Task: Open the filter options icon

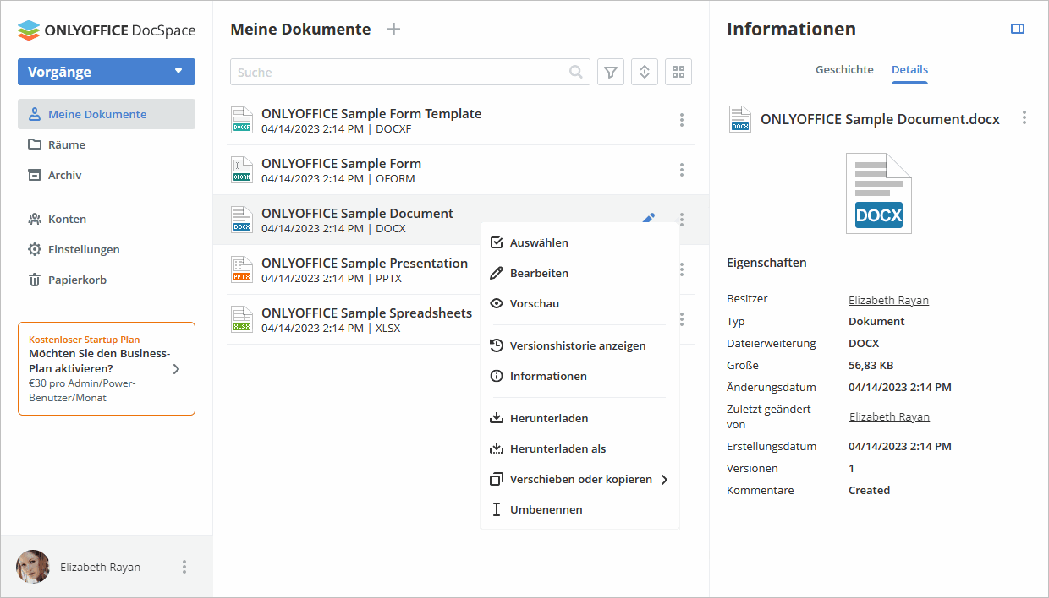Action: click(x=611, y=73)
